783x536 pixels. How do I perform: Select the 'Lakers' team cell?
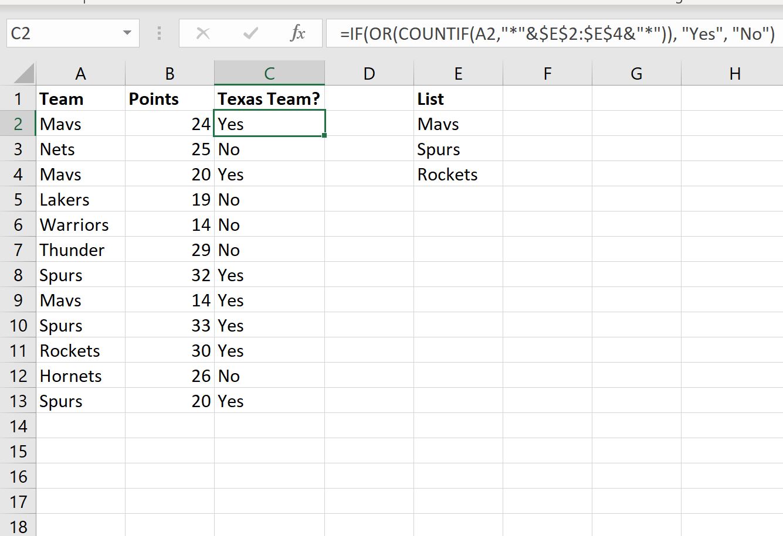[x=80, y=199]
